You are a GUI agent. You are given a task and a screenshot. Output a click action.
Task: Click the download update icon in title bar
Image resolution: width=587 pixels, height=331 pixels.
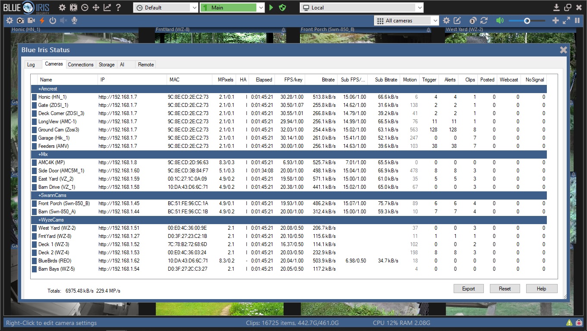click(x=557, y=7)
